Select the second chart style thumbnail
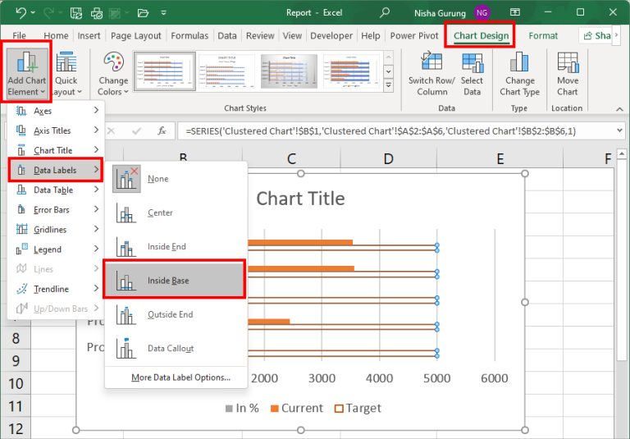Image resolution: width=630 pixels, height=439 pixels. click(x=227, y=71)
